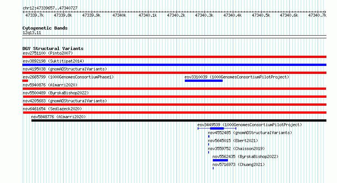Click the nsv4195038 (gnomADStructuralVariants) label
The image size is (337, 183).
pos(65,69)
